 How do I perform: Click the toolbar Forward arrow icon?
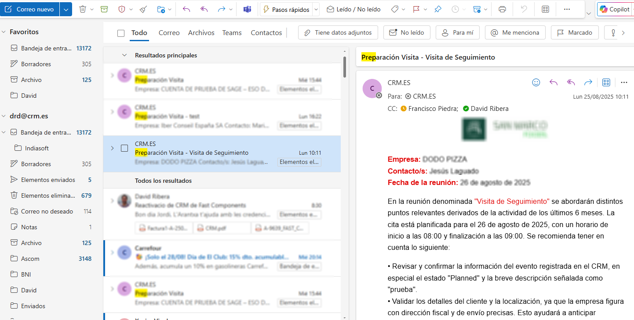pos(222,9)
